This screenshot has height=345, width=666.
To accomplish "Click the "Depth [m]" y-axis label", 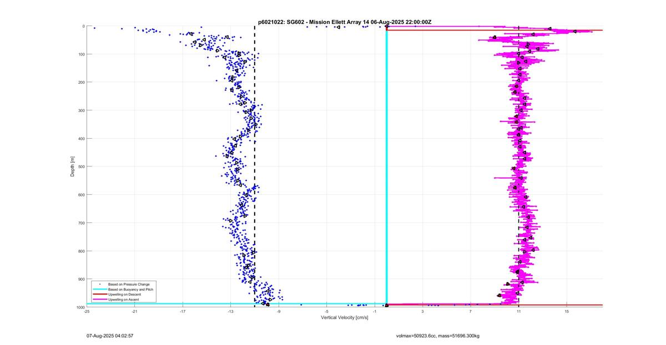I will click(73, 166).
